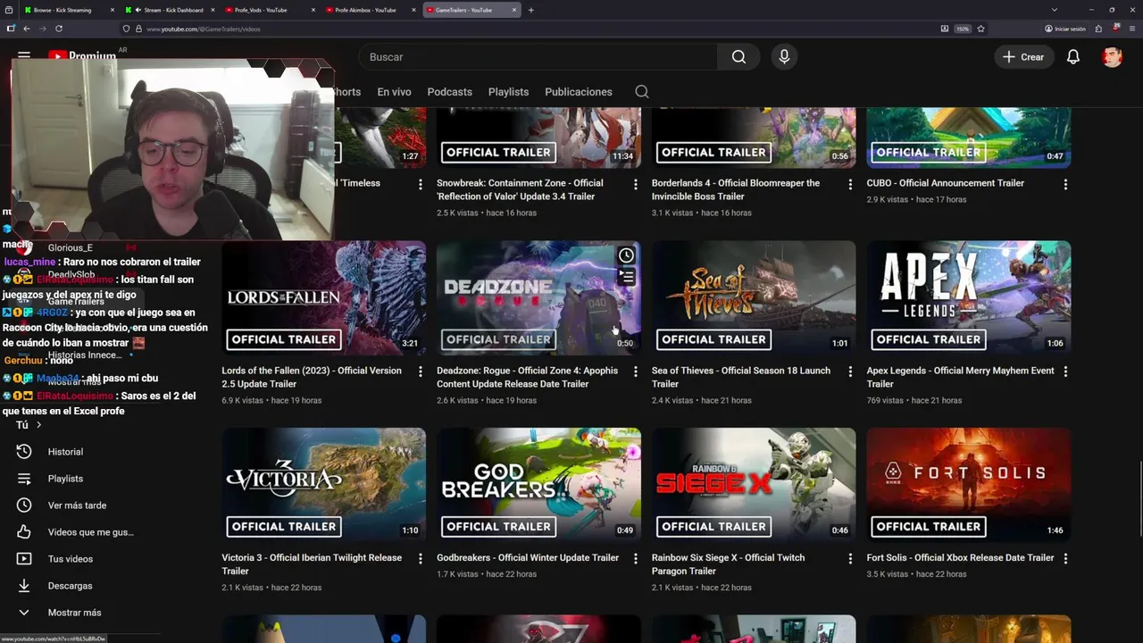
Task: Open Ver más tarde in sidebar
Action: click(x=77, y=505)
